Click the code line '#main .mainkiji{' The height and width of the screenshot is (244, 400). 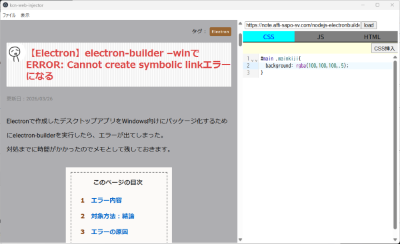tap(281, 59)
